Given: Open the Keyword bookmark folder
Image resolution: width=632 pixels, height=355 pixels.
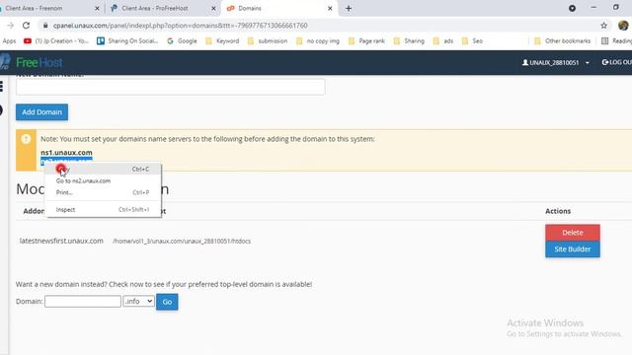Looking at the screenshot, I should coord(222,41).
